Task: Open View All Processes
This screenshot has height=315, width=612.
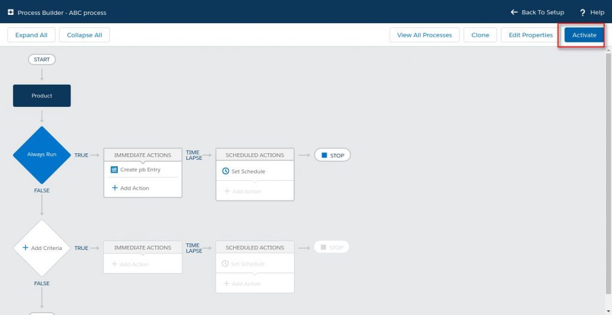Action: [424, 35]
